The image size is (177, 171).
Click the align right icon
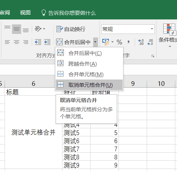pos(26,42)
